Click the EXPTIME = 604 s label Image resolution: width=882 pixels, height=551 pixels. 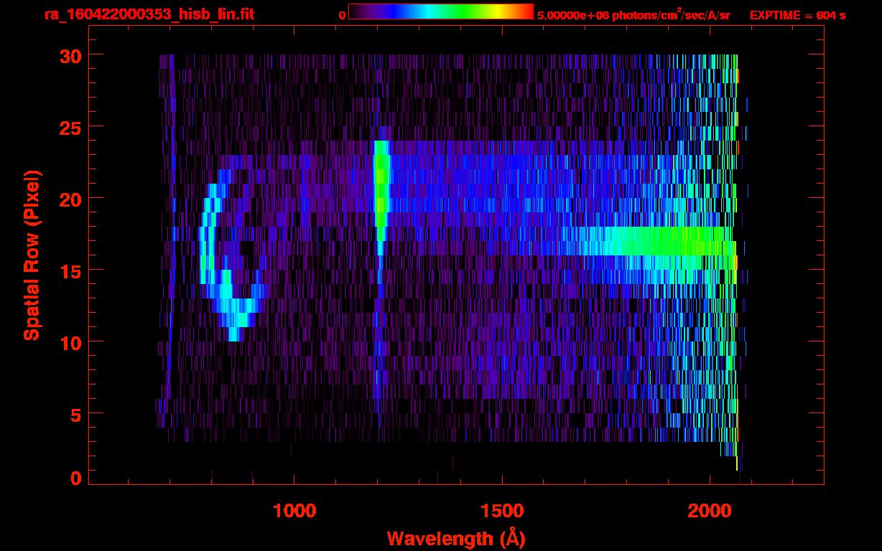click(797, 15)
